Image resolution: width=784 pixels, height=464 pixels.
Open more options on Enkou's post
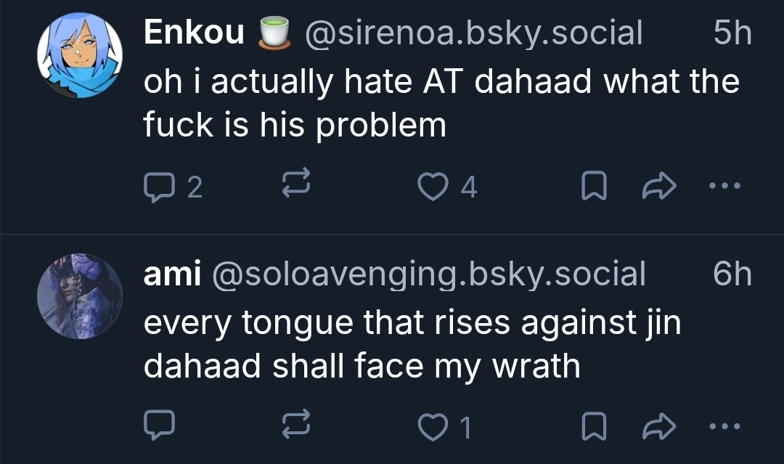pyautogui.click(x=723, y=187)
